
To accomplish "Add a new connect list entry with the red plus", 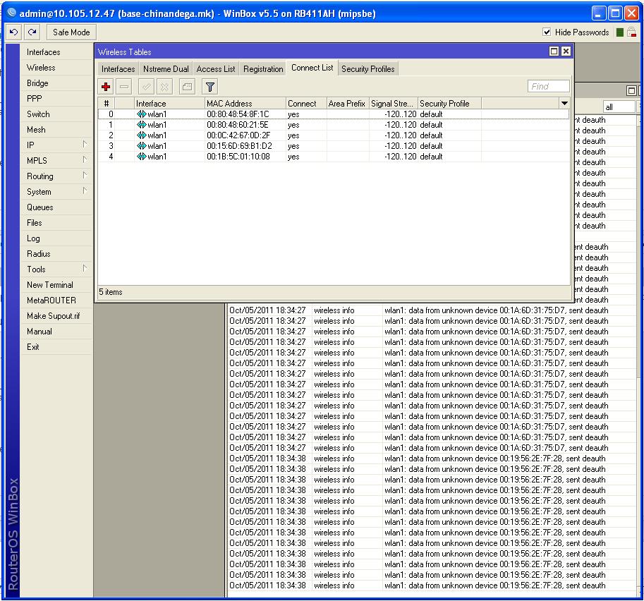I will pyautogui.click(x=106, y=87).
